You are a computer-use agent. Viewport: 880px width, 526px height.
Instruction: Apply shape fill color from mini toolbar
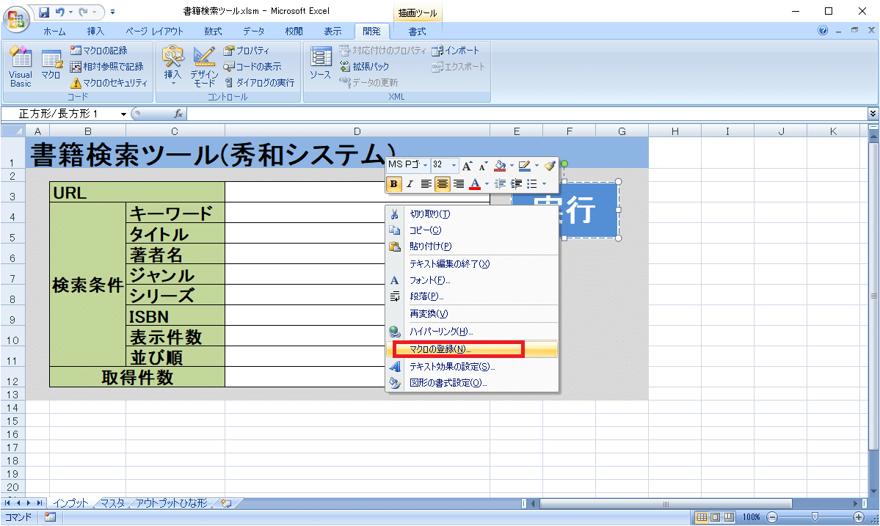(500, 165)
